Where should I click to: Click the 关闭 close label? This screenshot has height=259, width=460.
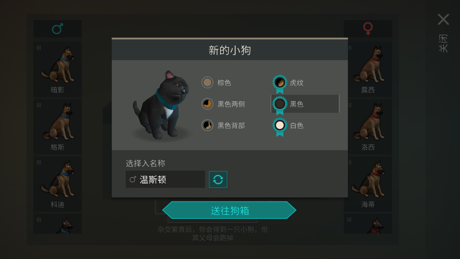[443, 43]
